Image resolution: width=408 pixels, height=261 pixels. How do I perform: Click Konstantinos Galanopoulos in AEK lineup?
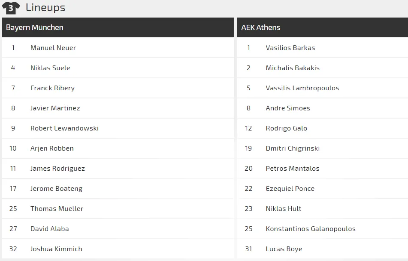tap(311, 229)
